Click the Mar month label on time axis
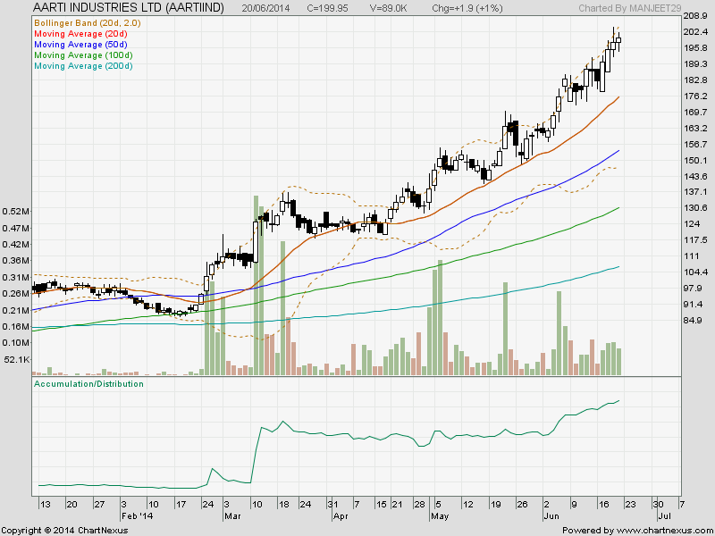715x536 pixels. (x=231, y=516)
